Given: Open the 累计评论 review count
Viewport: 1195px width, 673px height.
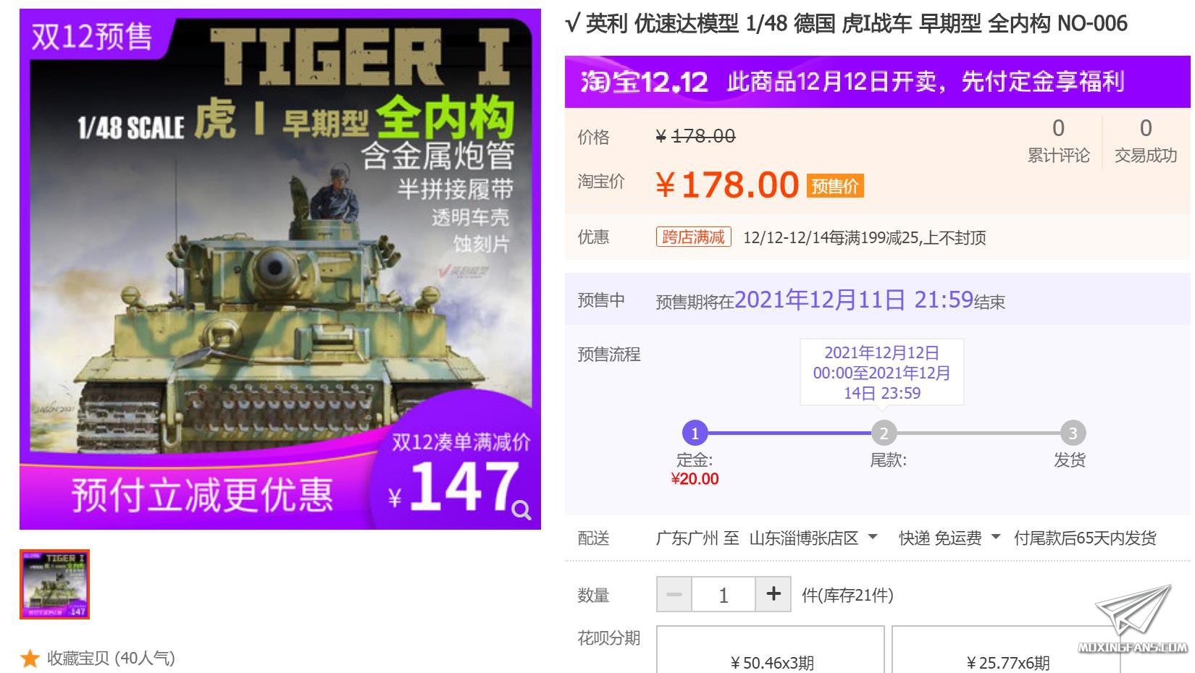Looking at the screenshot, I should (x=1058, y=141).
